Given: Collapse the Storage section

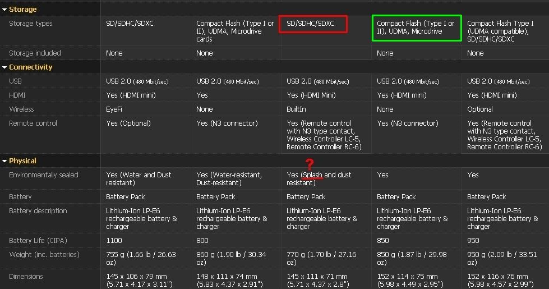Looking at the screenshot, I should 5,10.
